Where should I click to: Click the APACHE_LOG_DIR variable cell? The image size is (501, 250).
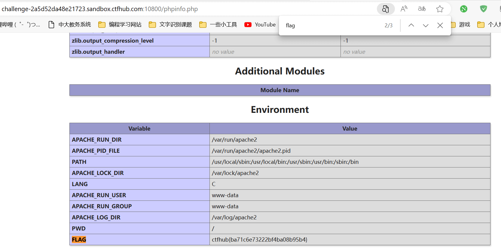[139, 217]
